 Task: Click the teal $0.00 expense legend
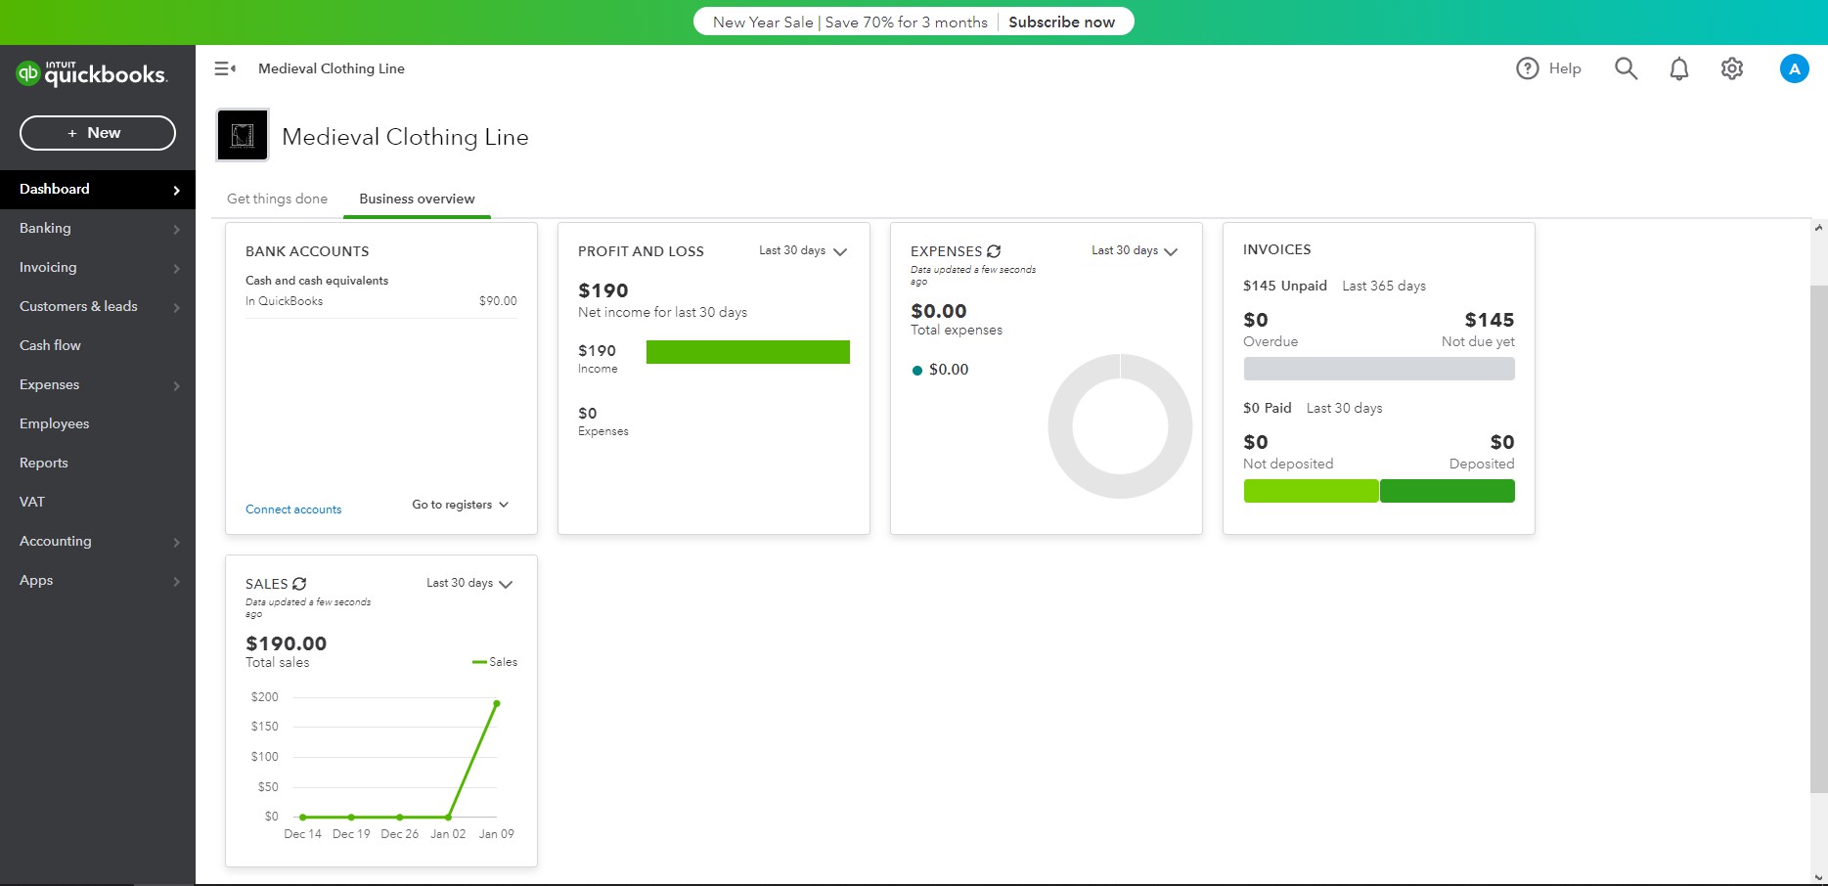coord(940,370)
